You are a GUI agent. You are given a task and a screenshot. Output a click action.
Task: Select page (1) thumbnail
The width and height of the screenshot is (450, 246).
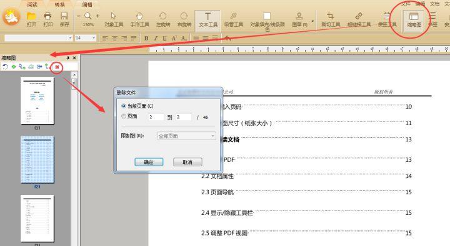37,101
